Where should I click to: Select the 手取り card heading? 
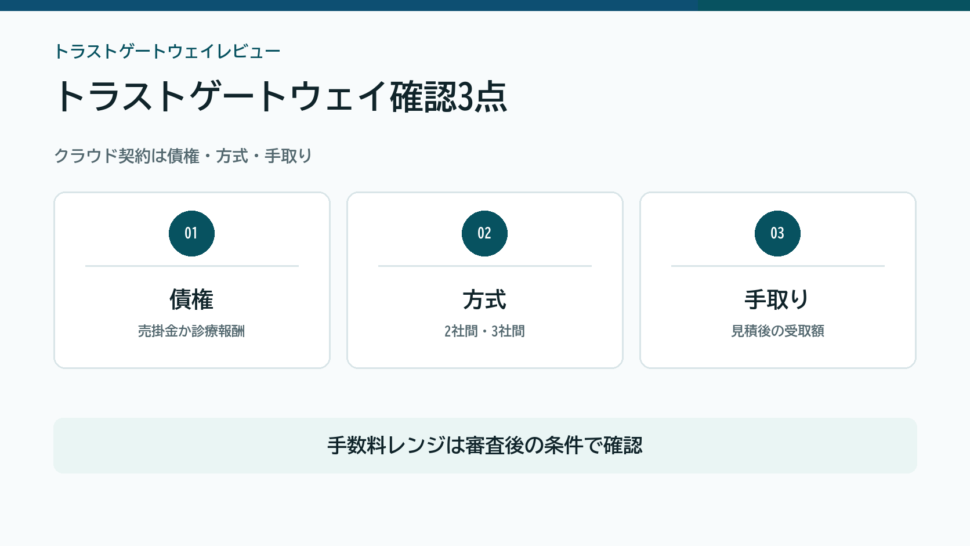777,300
